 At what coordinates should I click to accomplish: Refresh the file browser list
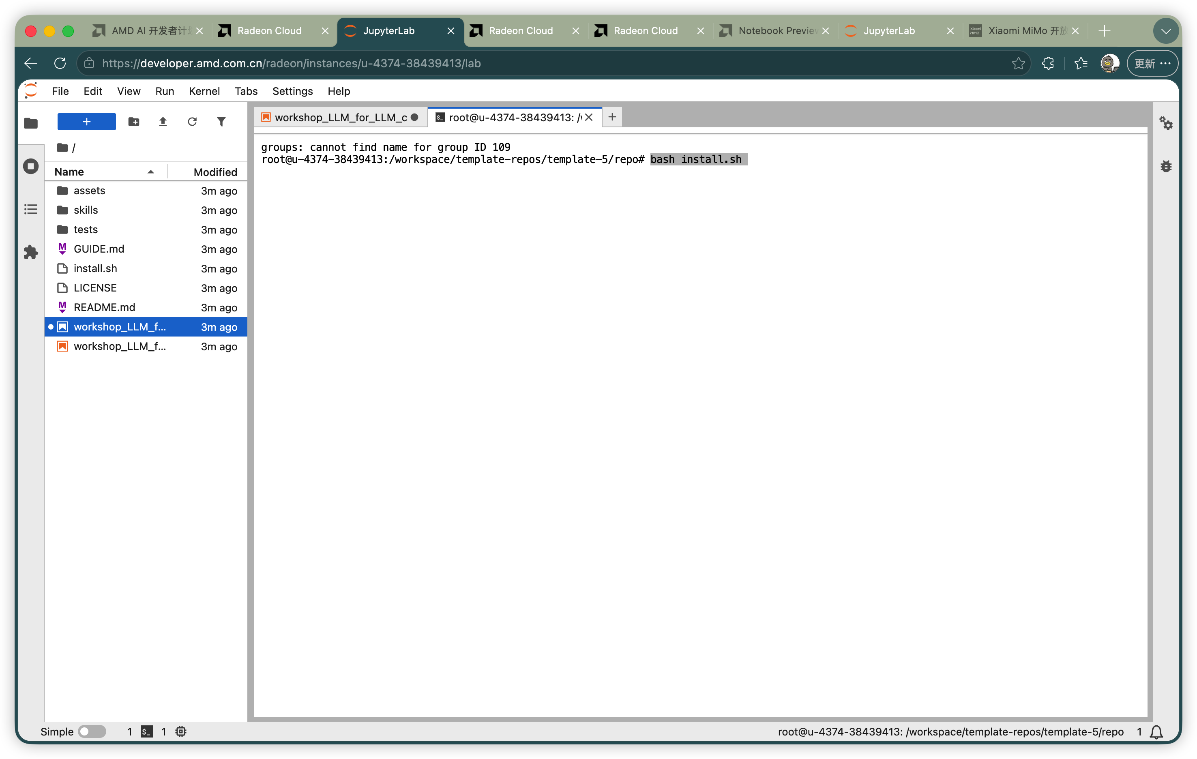coord(192,122)
